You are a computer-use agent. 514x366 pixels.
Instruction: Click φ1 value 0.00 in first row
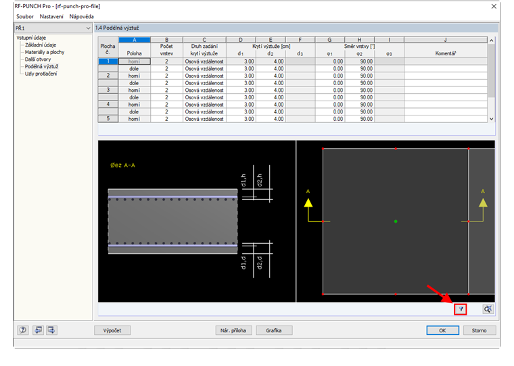click(330, 61)
